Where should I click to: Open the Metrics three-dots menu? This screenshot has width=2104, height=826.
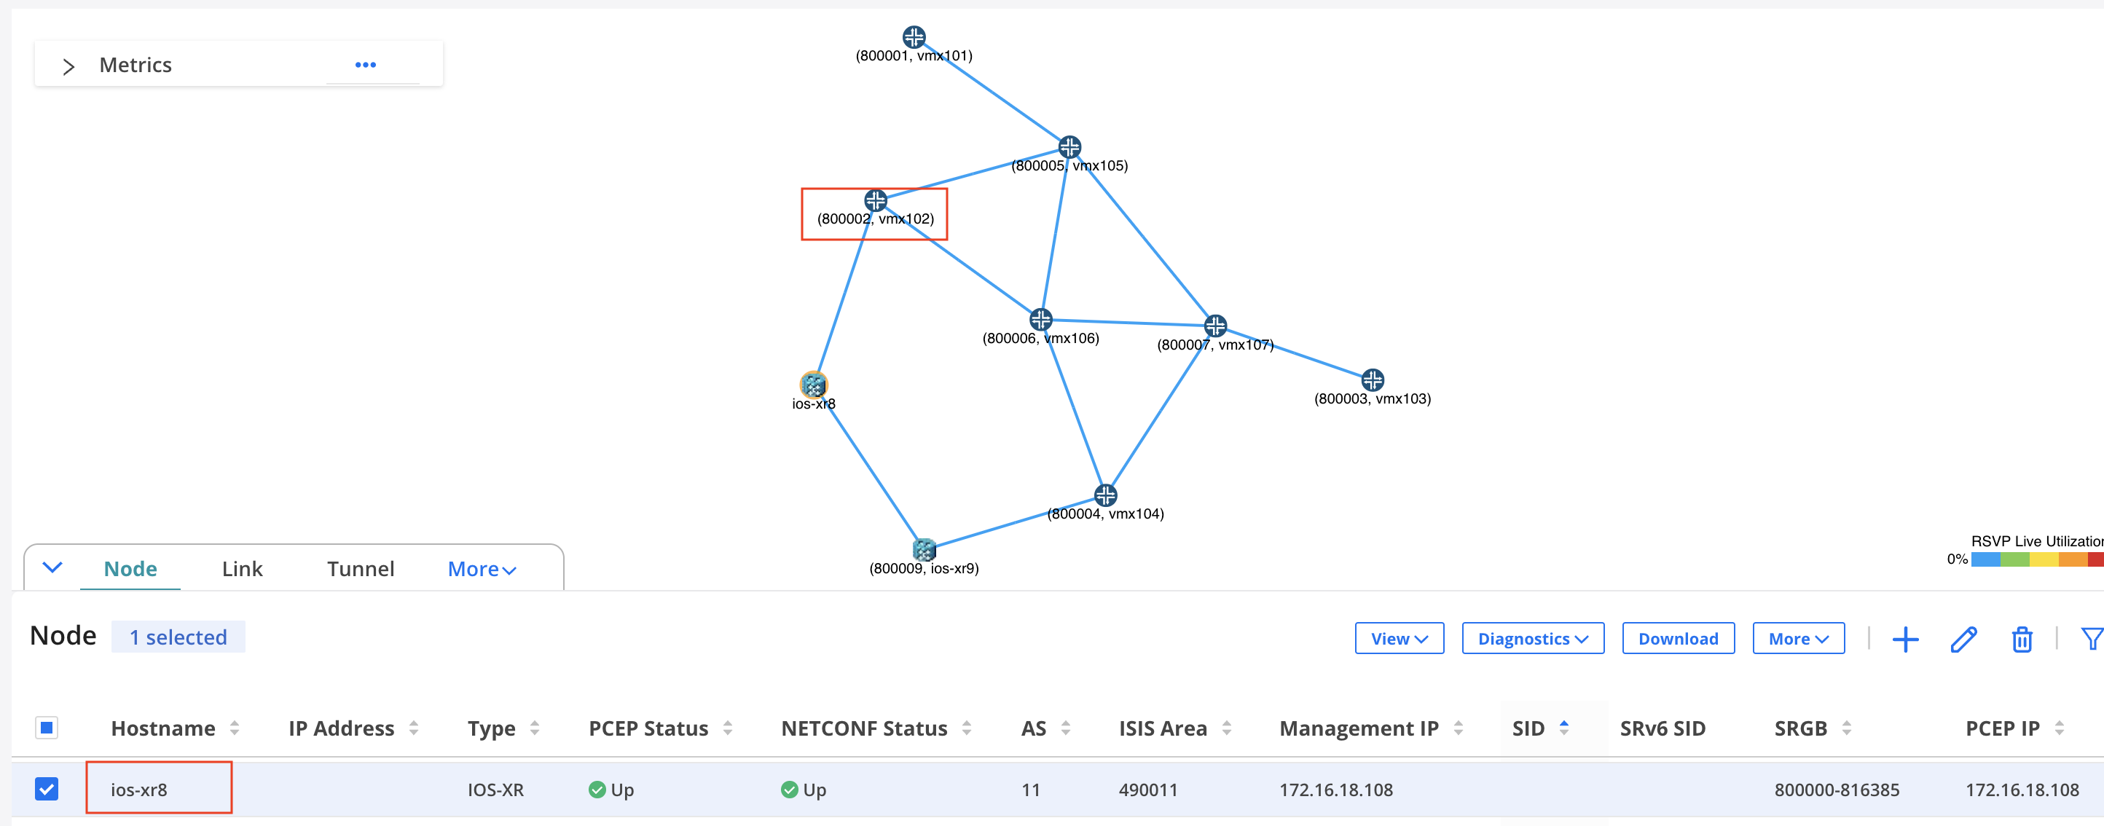(x=365, y=65)
